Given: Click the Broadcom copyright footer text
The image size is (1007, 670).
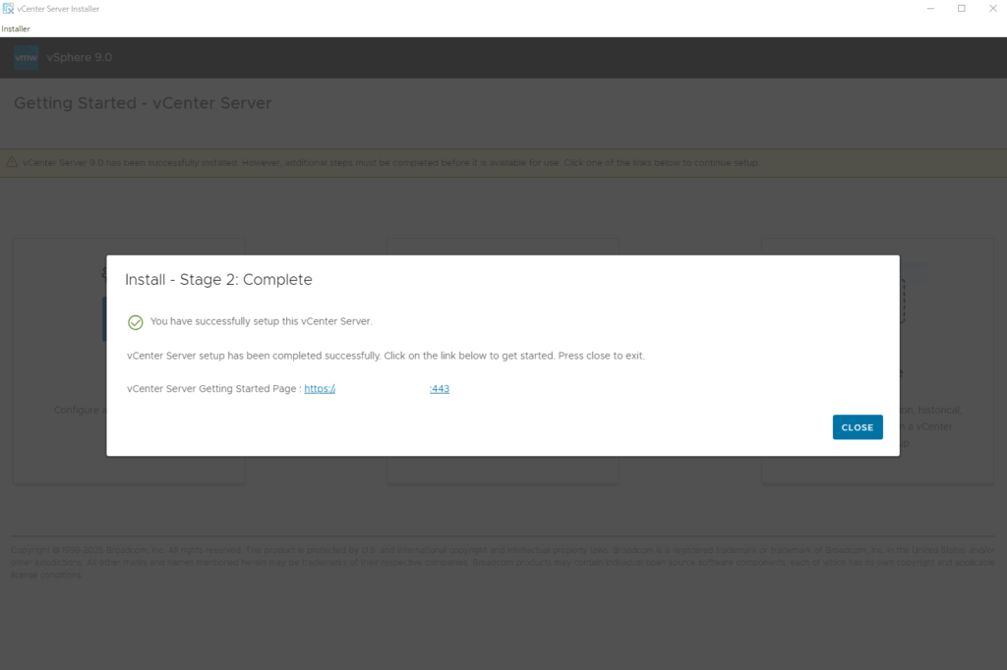Looking at the screenshot, I should coord(502,556).
